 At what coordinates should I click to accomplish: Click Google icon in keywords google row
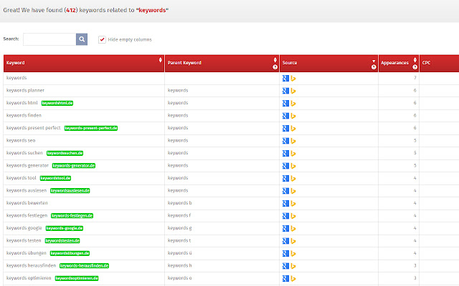(285, 229)
